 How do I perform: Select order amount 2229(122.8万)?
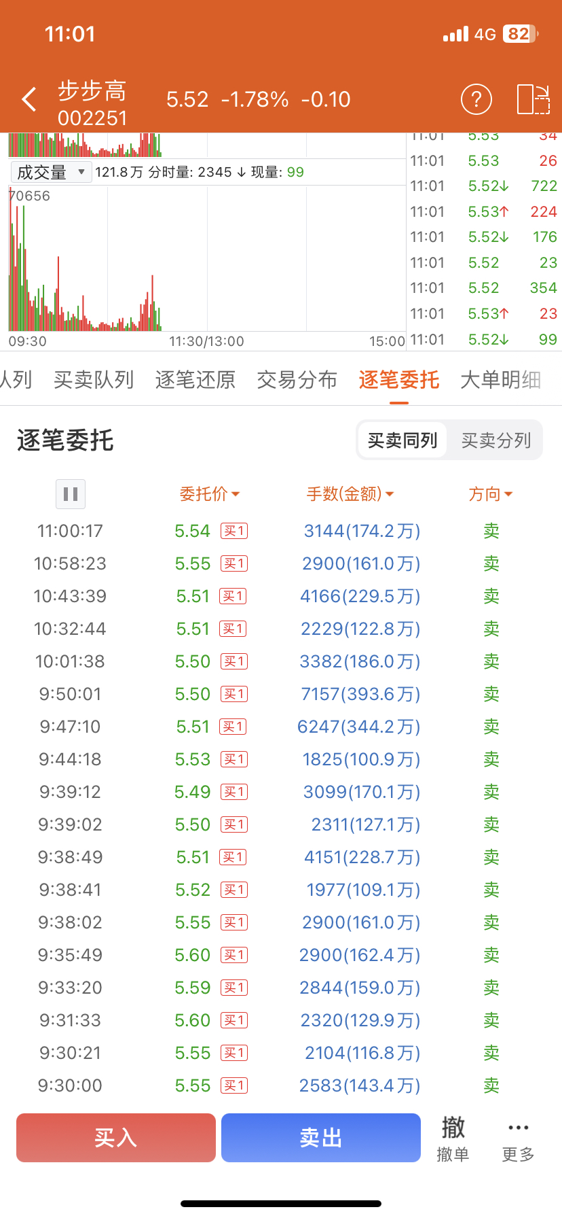[x=360, y=629]
